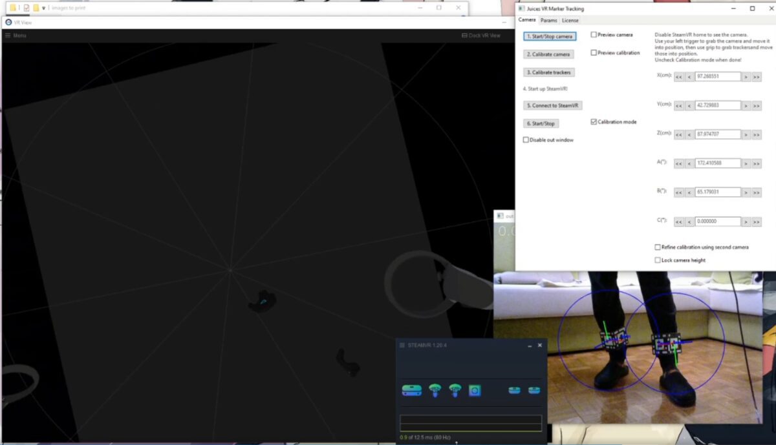The height and width of the screenshot is (445, 776).
Task: Uncheck the Calibration mode checkbox
Action: click(594, 121)
